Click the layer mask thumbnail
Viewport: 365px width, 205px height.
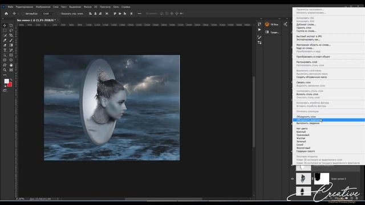(322, 179)
